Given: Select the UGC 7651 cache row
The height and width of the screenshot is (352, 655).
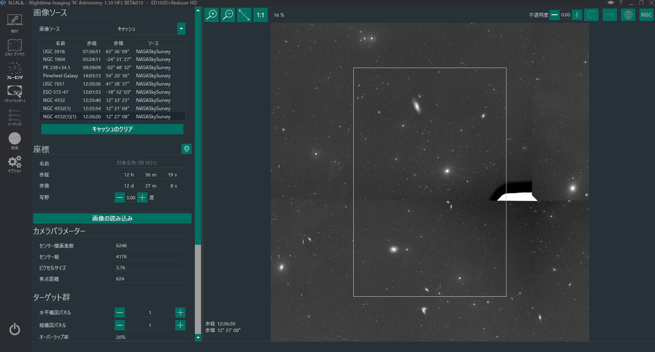Looking at the screenshot, I should click(112, 84).
